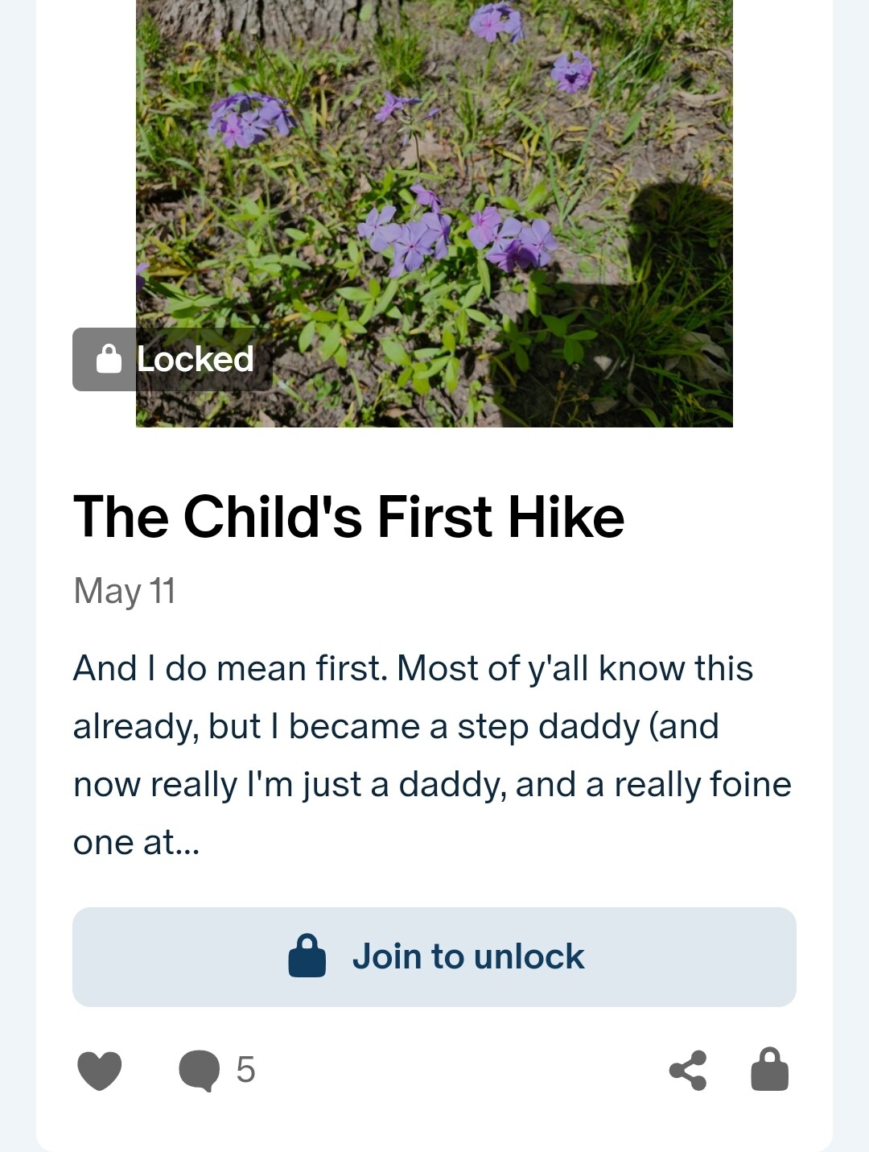Like the post with the heart icon
The width and height of the screenshot is (869, 1152).
[x=99, y=1071]
